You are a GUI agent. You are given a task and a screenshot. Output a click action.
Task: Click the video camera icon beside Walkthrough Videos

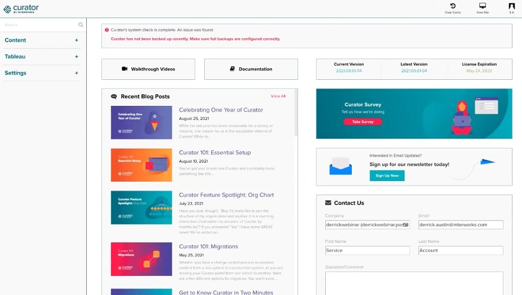point(124,69)
